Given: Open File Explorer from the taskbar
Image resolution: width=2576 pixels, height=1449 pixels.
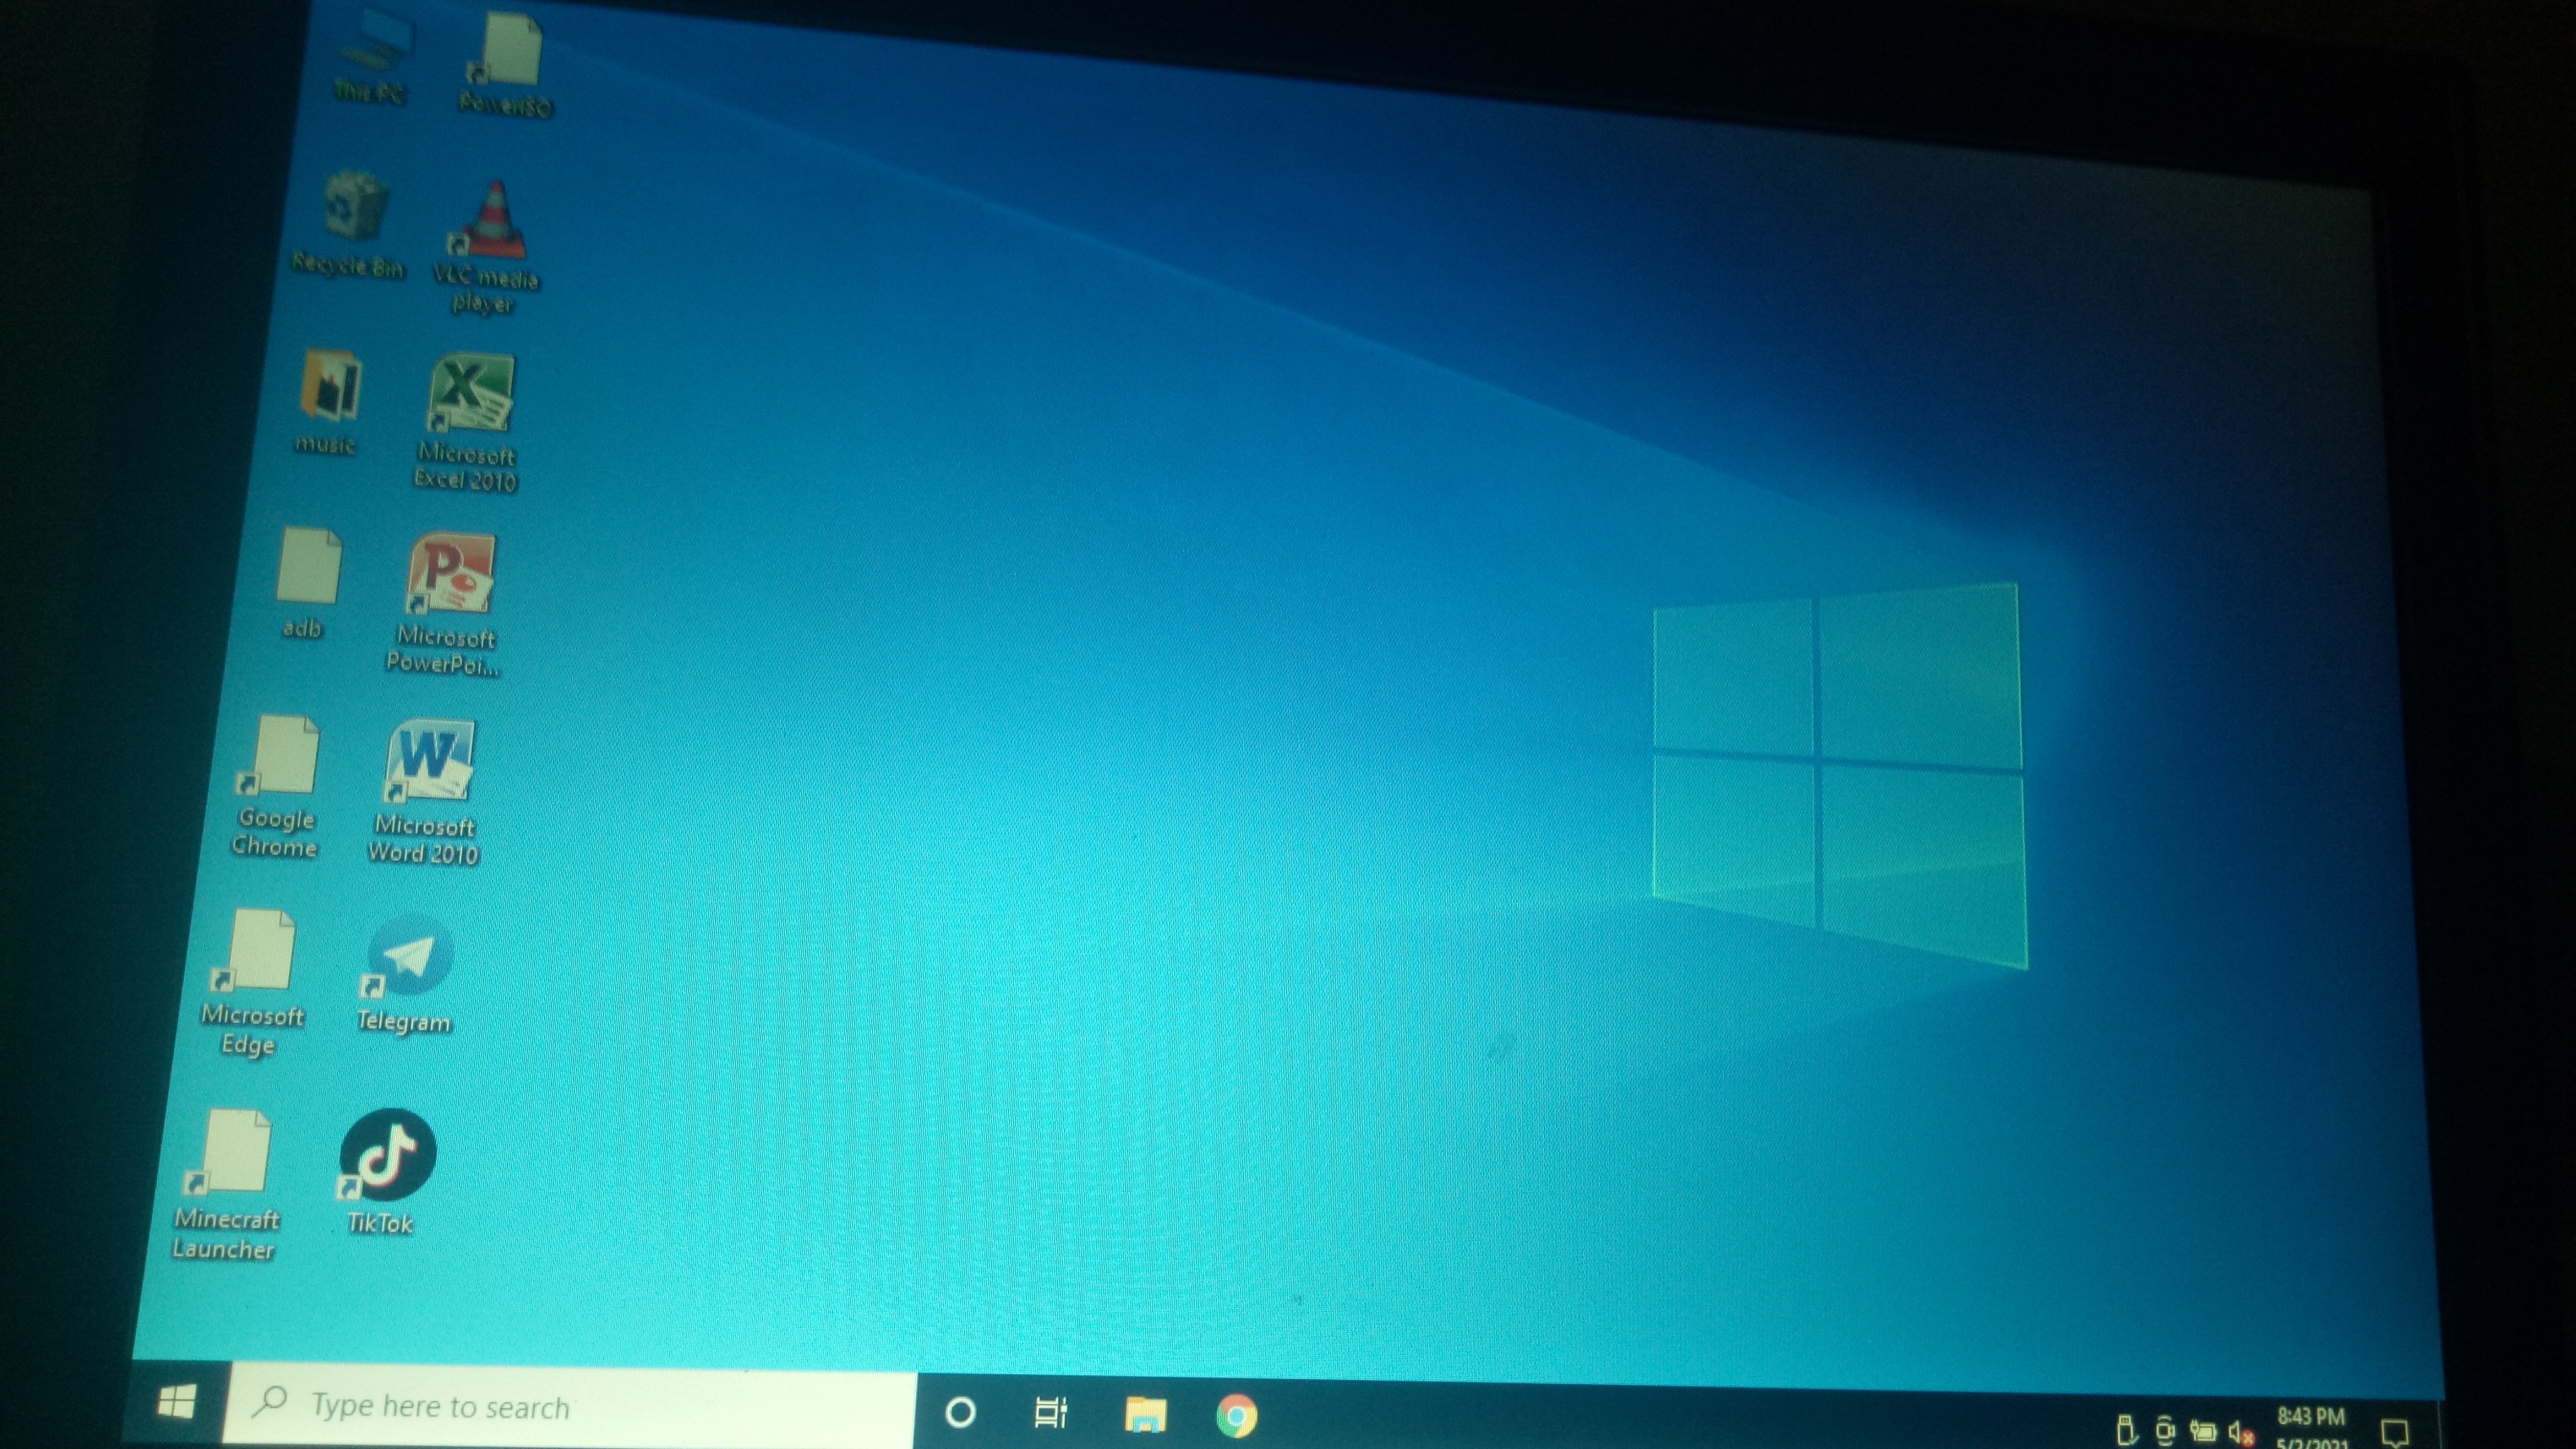Looking at the screenshot, I should click(x=1145, y=1415).
